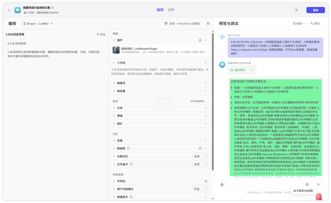Screen dimensions: 331x203
Task: Open the 用户问题建议 开启 dropdown
Action: (200, 189)
